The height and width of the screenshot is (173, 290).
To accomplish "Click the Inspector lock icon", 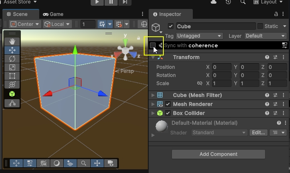I will pyautogui.click(x=276, y=14).
